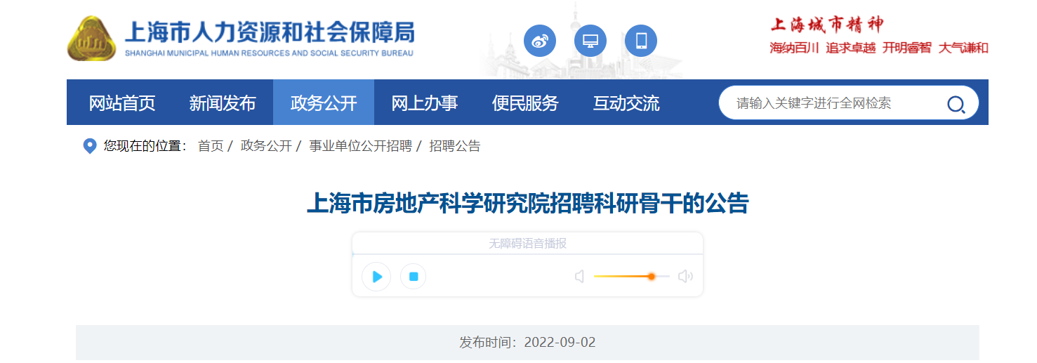1037x363 pixels.
Task: Open the mobile phone version icon
Action: [641, 41]
